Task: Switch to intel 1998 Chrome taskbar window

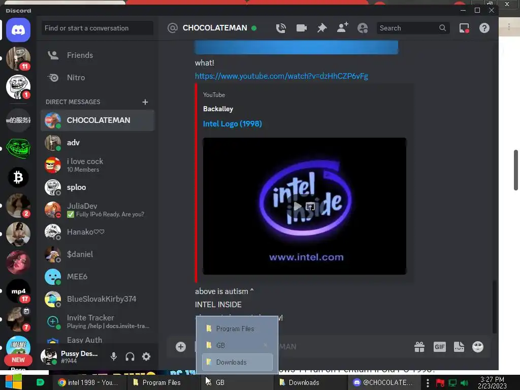Action: [x=89, y=382]
